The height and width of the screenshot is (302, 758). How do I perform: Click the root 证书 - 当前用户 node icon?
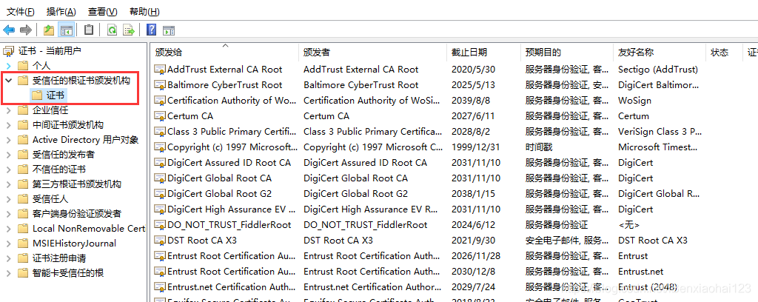[9, 50]
